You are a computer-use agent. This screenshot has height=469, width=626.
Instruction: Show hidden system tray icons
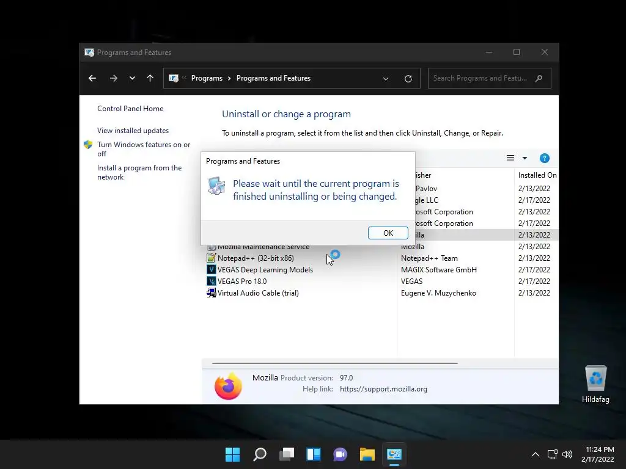(536, 454)
